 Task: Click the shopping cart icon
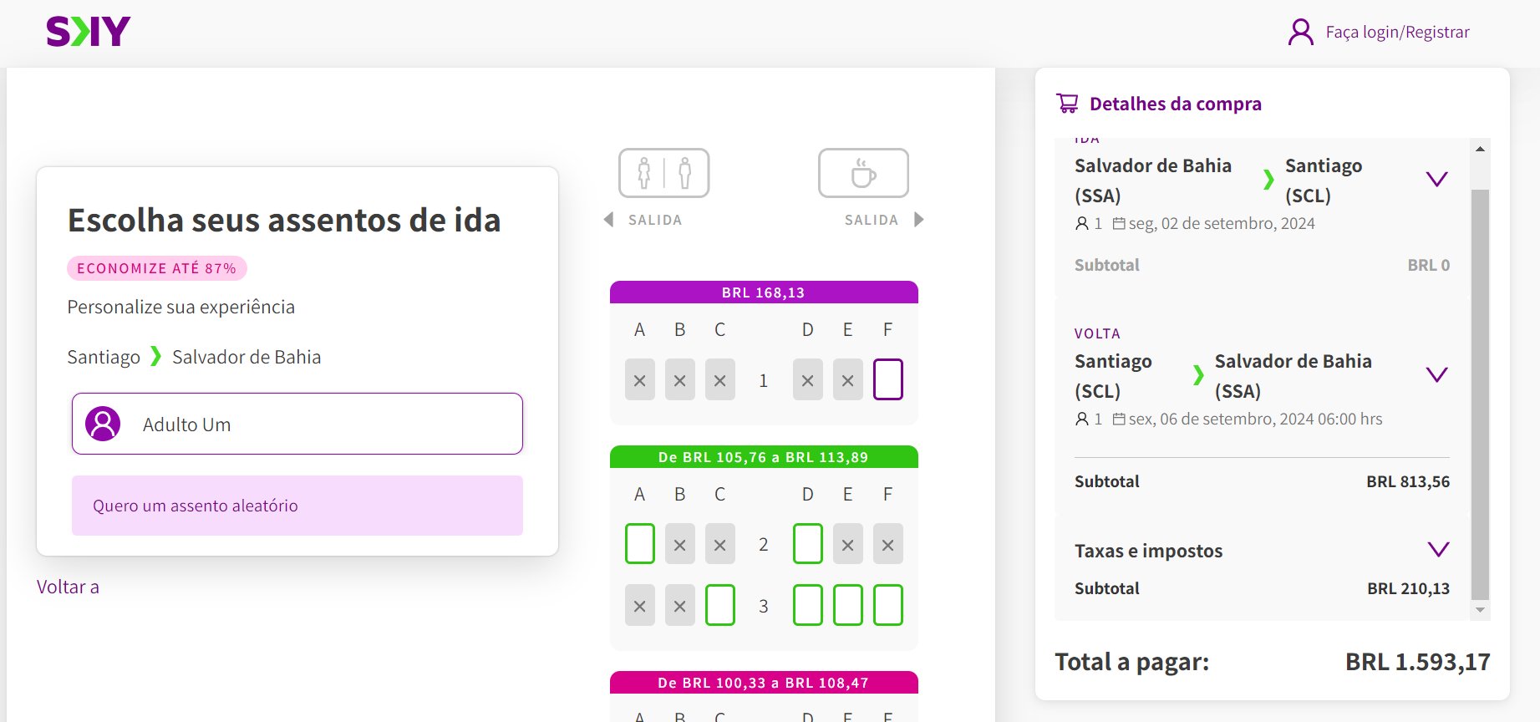tap(1067, 104)
